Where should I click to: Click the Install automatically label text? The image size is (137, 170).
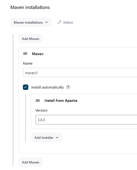click(x=47, y=87)
